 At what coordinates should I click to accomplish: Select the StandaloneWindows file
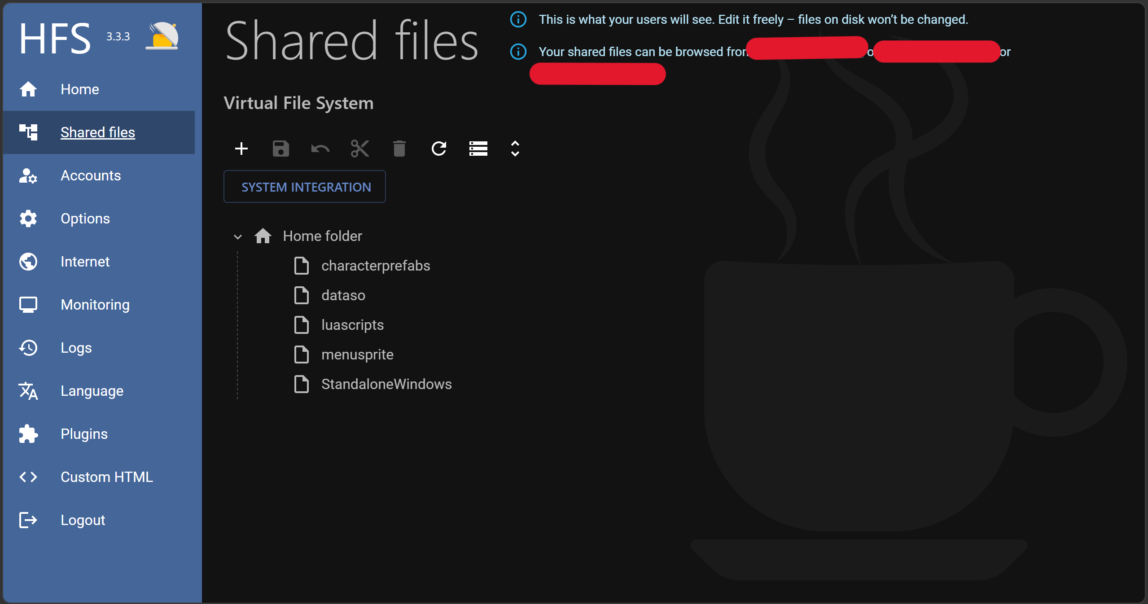(386, 384)
